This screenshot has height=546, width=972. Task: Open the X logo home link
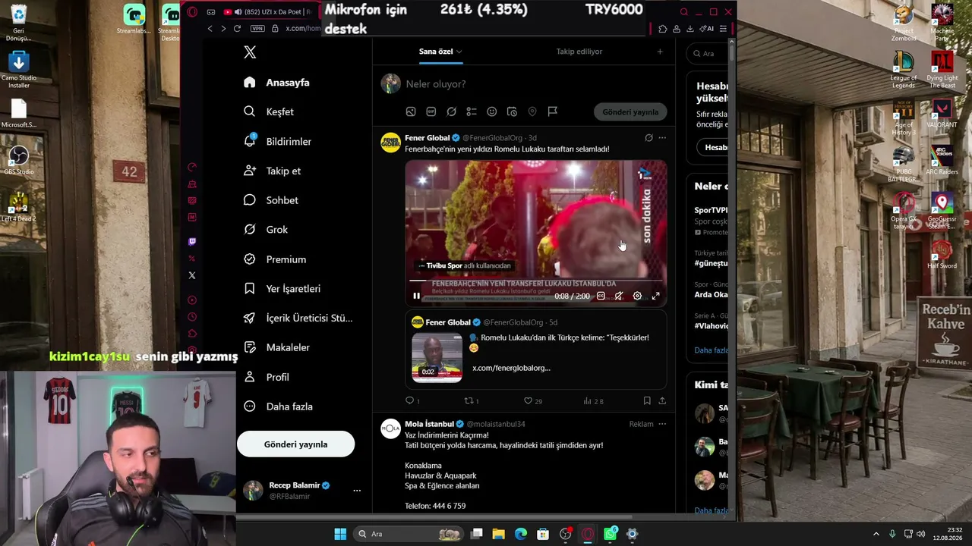(250, 52)
